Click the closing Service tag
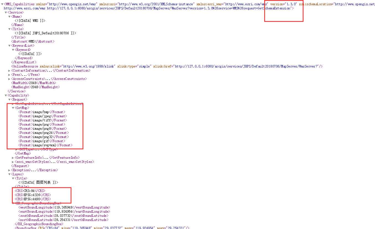This screenshot has height=229, width=375. (x=17, y=91)
